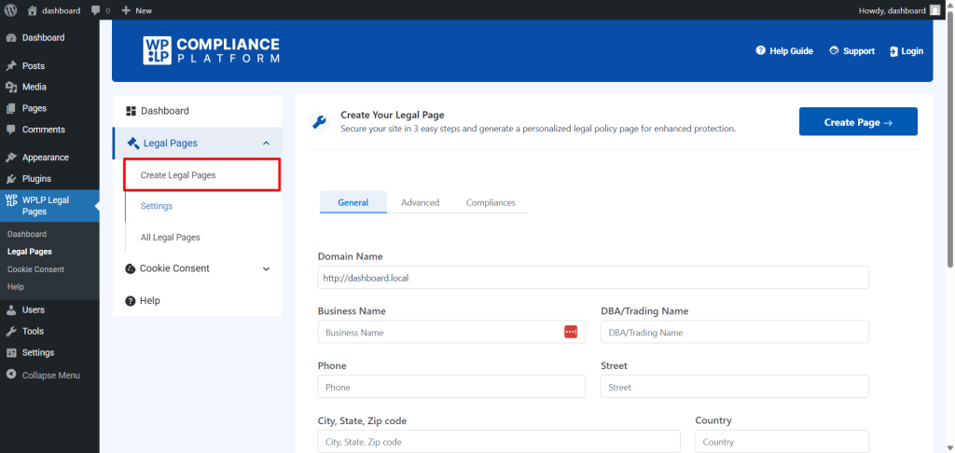Click the Help Guide question mark icon
Viewport: 955px width, 453px height.
tap(761, 50)
